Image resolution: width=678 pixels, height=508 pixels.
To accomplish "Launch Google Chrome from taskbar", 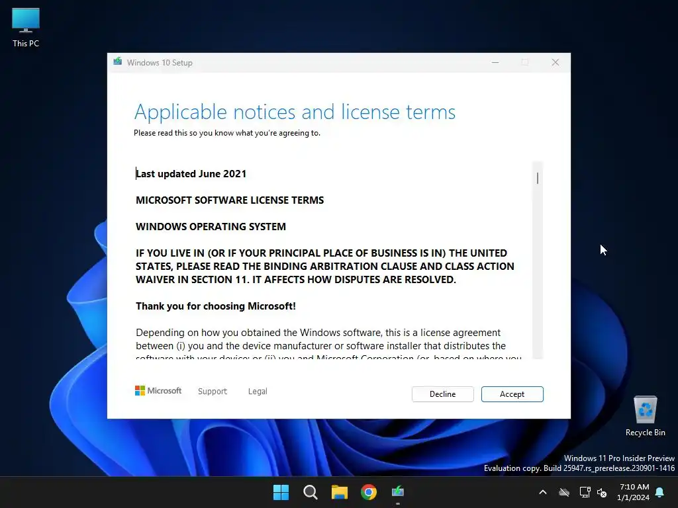I will point(369,492).
